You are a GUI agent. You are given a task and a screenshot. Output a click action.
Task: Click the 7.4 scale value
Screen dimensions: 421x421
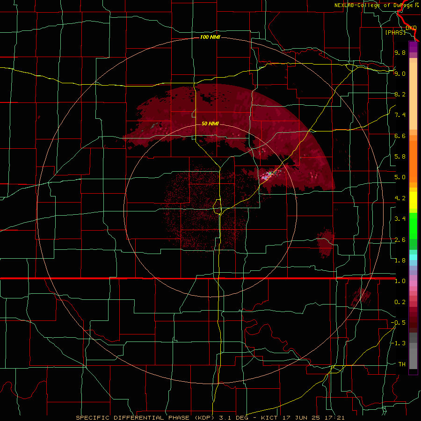400,115
